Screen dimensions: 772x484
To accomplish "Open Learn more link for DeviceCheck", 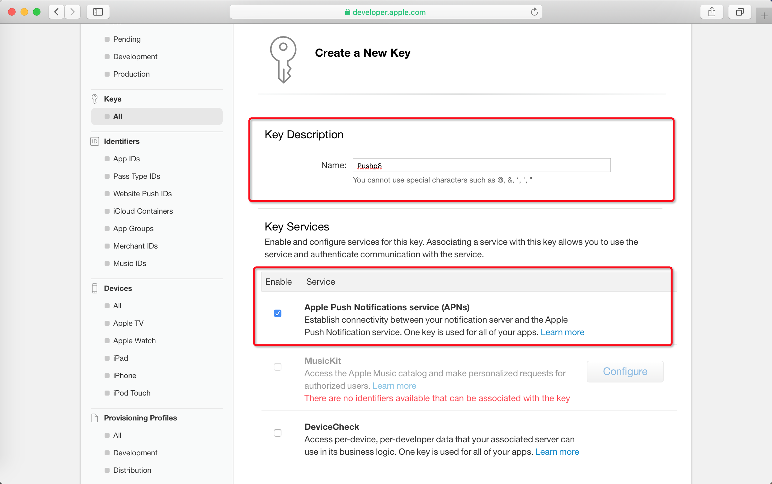I will (557, 452).
